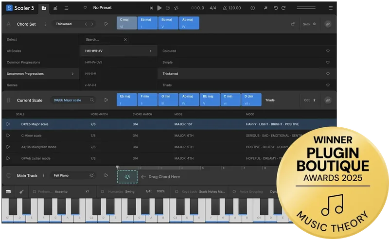Open the Triads voicing dropdown
The height and width of the screenshot is (239, 389).
(x=270, y=100)
